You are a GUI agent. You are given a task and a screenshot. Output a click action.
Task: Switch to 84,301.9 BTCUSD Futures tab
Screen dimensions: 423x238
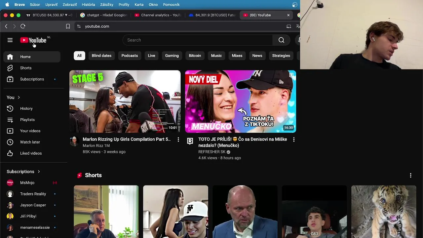pos(212,15)
